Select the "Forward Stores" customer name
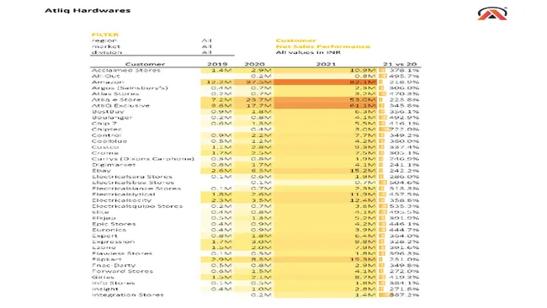 (123, 272)
